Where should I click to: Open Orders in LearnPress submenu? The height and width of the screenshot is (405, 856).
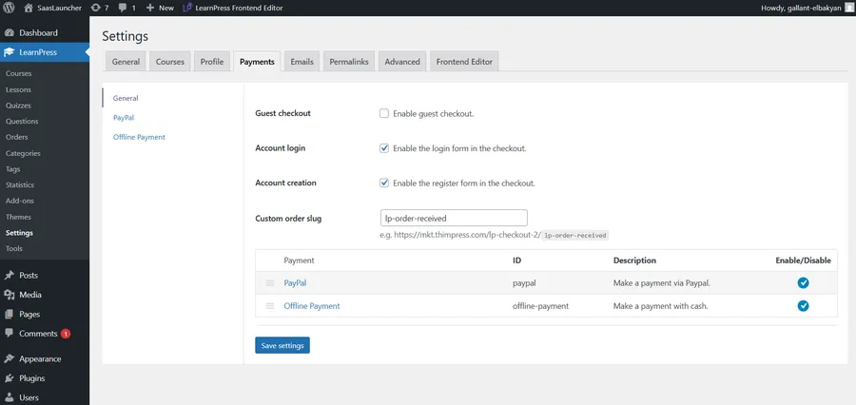[17, 137]
